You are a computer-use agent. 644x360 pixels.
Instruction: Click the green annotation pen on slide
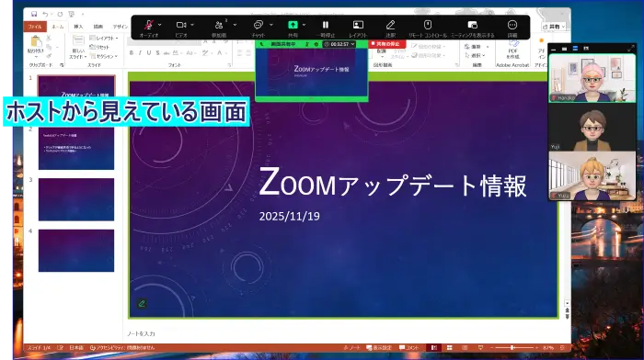(142, 304)
